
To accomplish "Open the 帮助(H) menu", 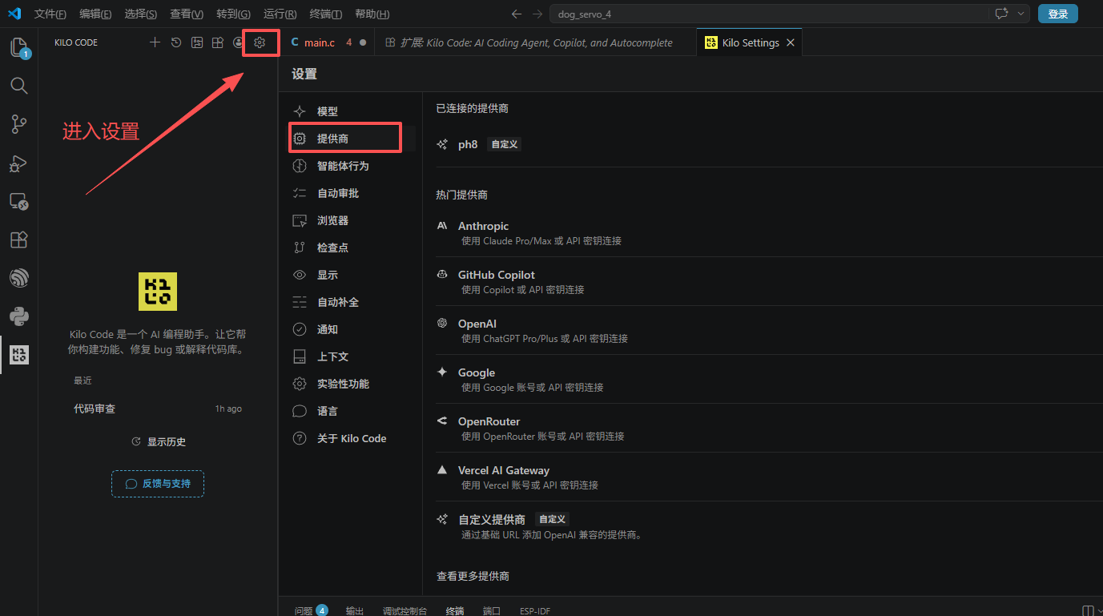I will tap(372, 14).
